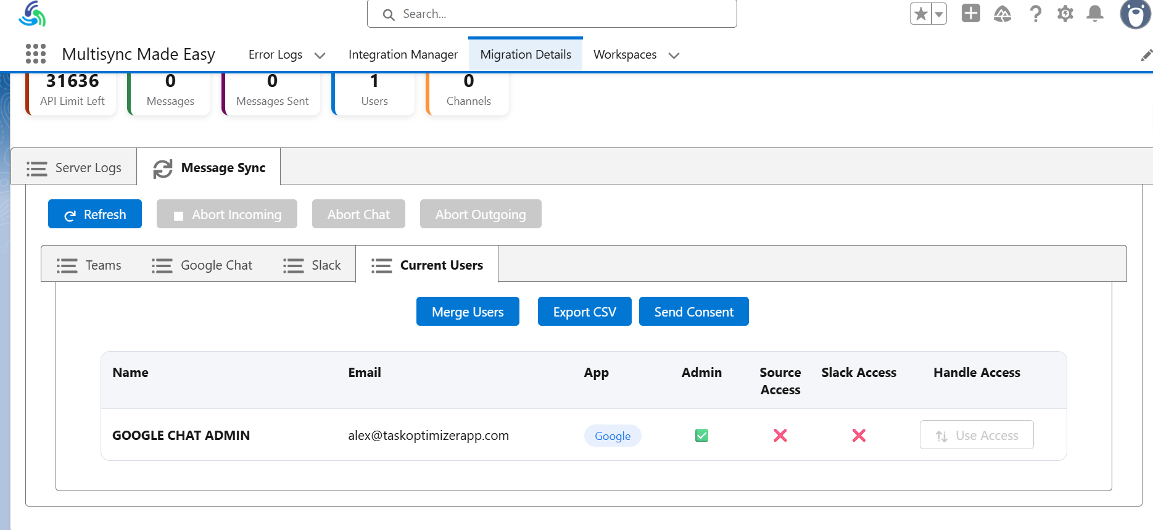Click the Admin column header

click(x=701, y=372)
